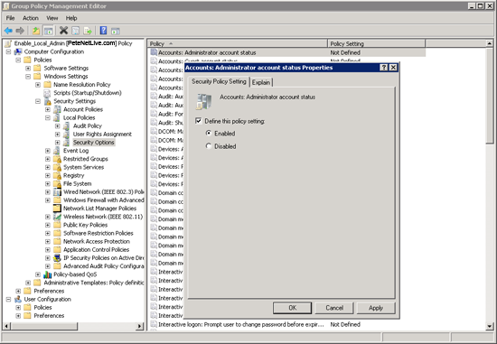Image resolution: width=497 pixels, height=344 pixels.
Task: Collapse the Security Settings node
Action: (x=38, y=101)
